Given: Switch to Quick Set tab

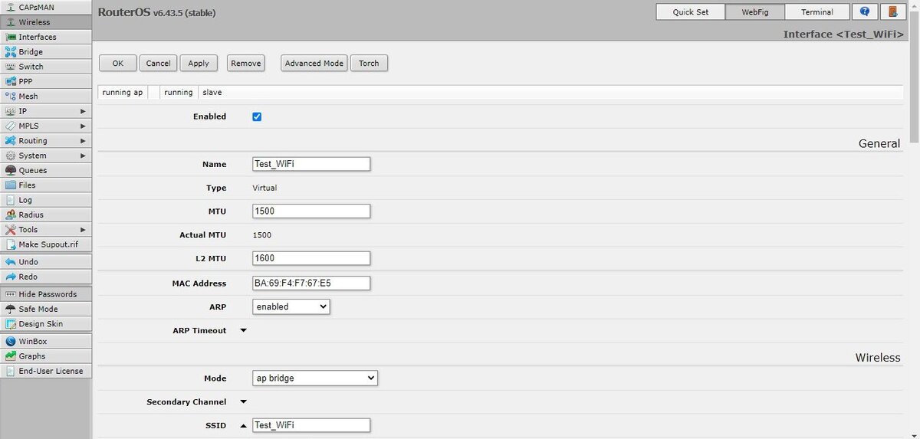Looking at the screenshot, I should pos(691,12).
